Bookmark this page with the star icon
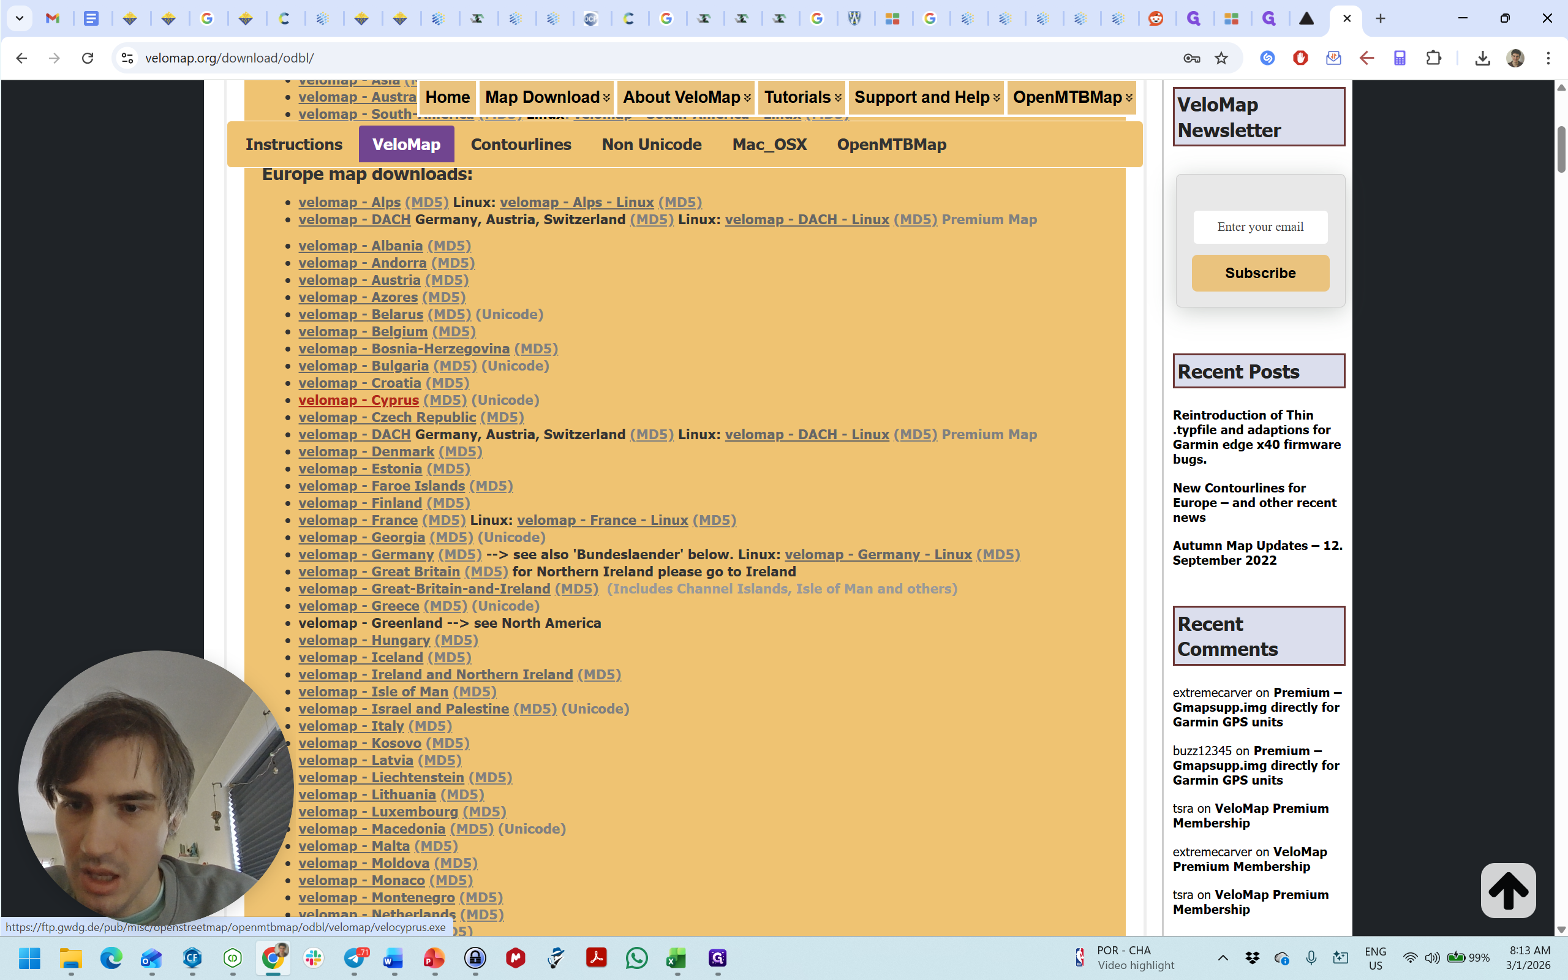This screenshot has height=980, width=1568. 1221,58
